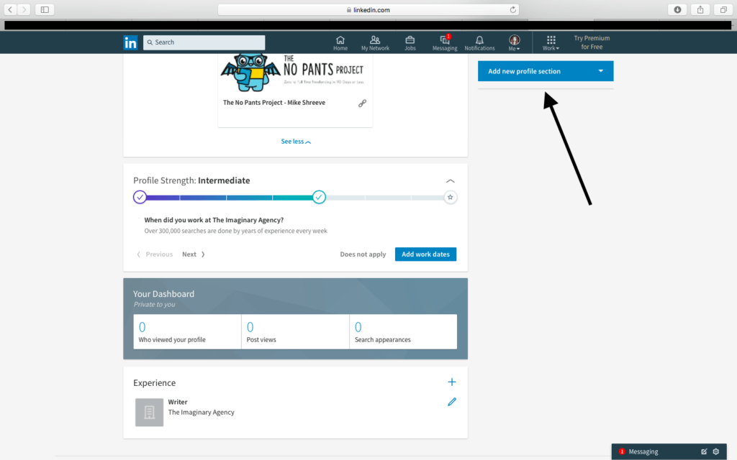
Task: Open the Writer position title
Action: (178, 402)
